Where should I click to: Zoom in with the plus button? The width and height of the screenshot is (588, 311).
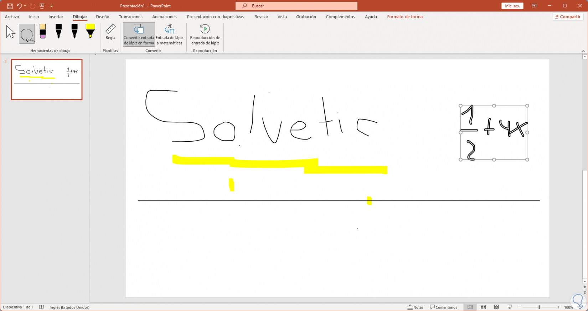[x=558, y=307]
